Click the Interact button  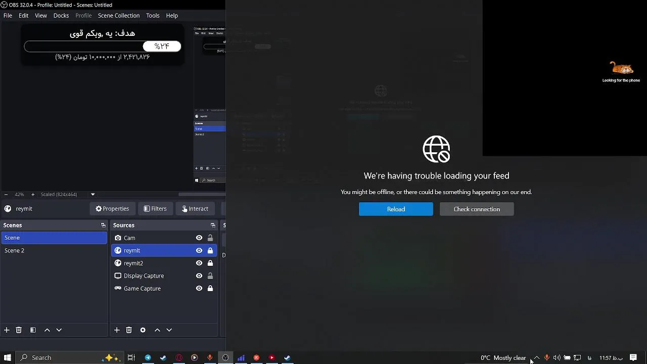[195, 209]
